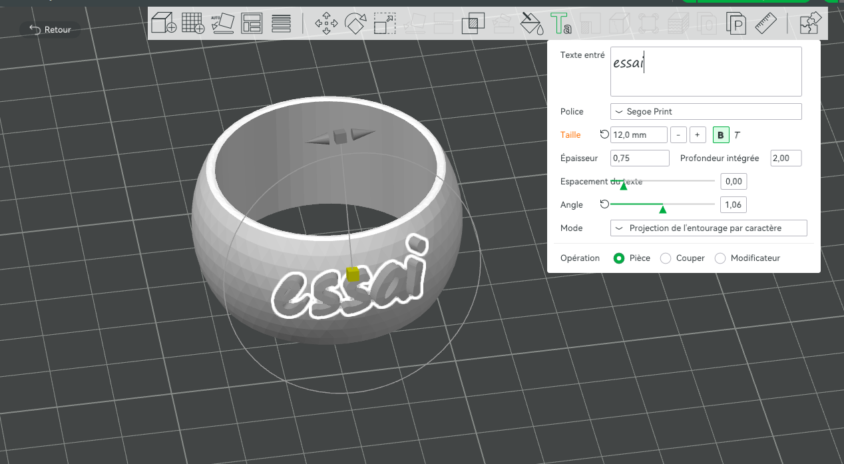Viewport: 844px width, 464px height.
Task: Click the yellow cube handle on the text
Action: click(x=352, y=274)
